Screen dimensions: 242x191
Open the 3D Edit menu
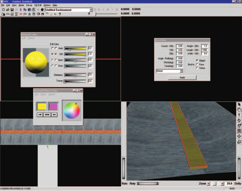(x=38, y=5)
